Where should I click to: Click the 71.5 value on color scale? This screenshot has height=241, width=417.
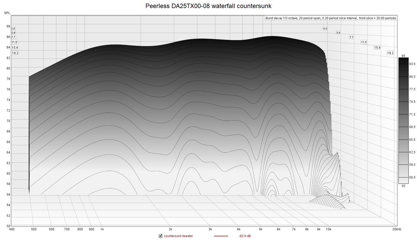(x=412, y=115)
